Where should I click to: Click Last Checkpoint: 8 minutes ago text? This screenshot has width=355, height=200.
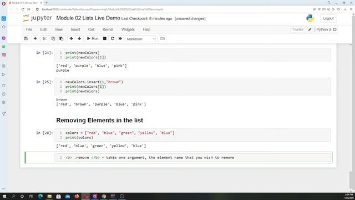pyautogui.click(x=146, y=18)
